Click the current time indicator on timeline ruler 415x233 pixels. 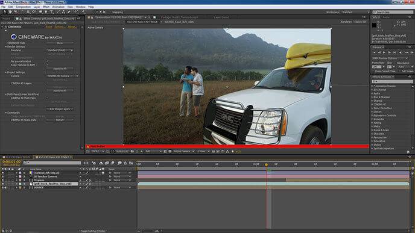266,164
